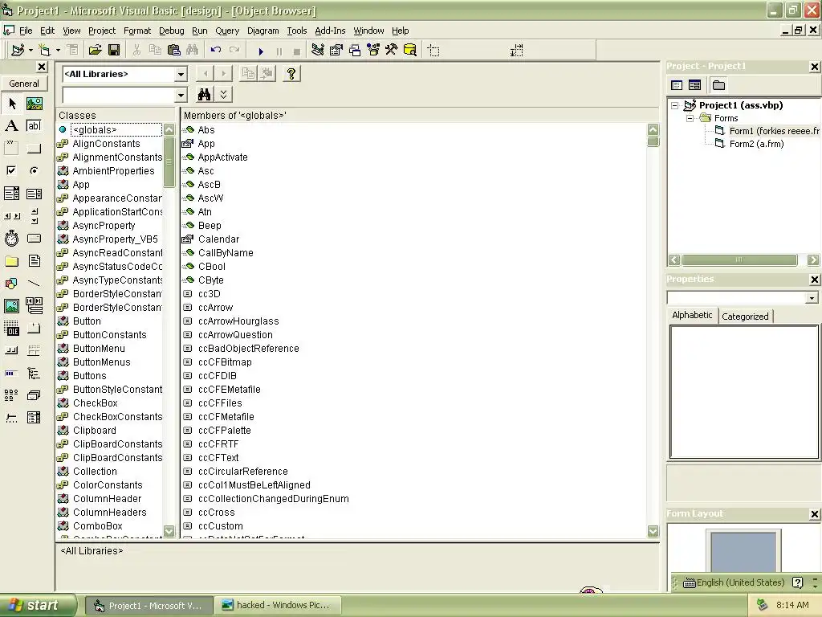
Task: Select Form2 (a.frm) in project tree
Action: pos(756,144)
